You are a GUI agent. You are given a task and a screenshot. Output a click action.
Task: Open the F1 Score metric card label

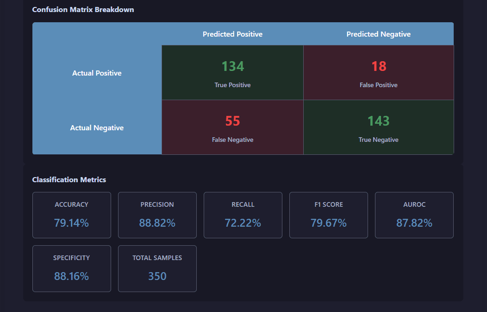coord(329,204)
